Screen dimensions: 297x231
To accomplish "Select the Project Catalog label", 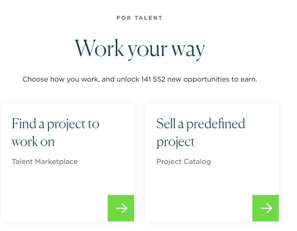I will coord(183,162).
